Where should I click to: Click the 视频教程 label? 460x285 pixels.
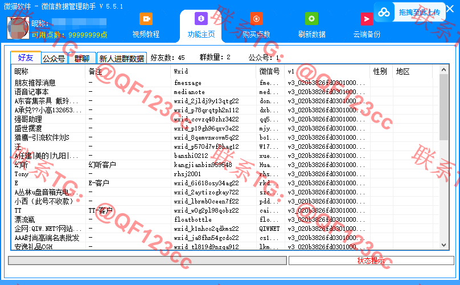146,34
